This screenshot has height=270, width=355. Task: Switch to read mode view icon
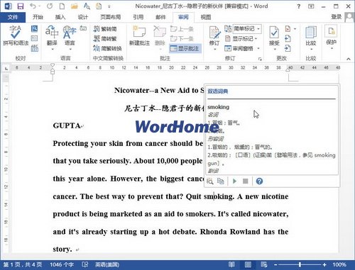tap(231, 264)
